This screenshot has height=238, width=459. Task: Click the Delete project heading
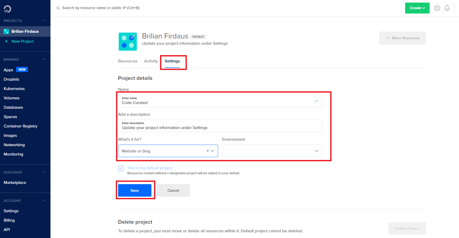pos(135,222)
